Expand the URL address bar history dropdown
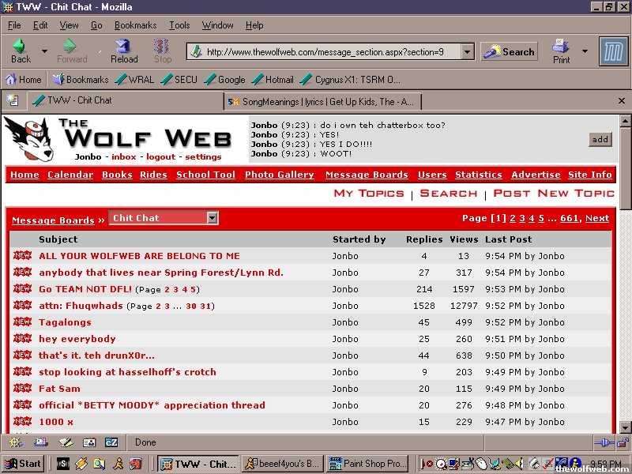 467,52
